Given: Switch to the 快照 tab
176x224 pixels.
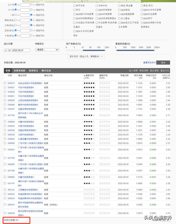Looking at the screenshot, I should coord(8,71).
